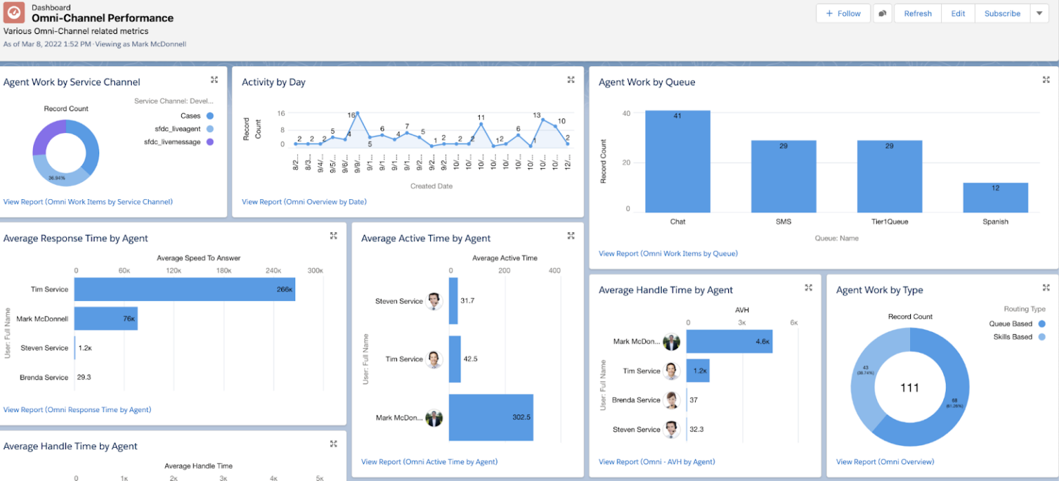The width and height of the screenshot is (1059, 481).
Task: Expand the Agent Work by Service Channel widget
Action: click(x=214, y=79)
